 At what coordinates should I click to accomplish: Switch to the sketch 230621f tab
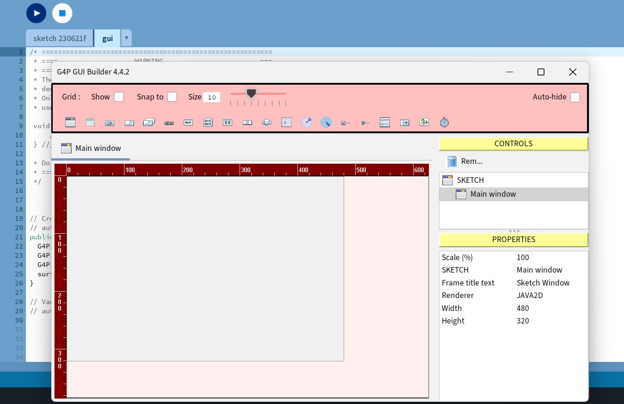point(60,38)
